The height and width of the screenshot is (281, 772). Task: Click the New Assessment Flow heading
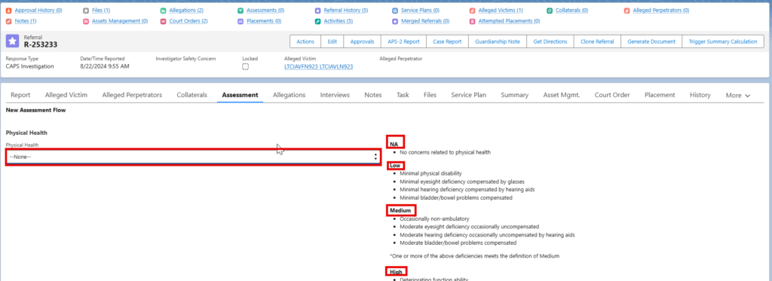click(35, 110)
